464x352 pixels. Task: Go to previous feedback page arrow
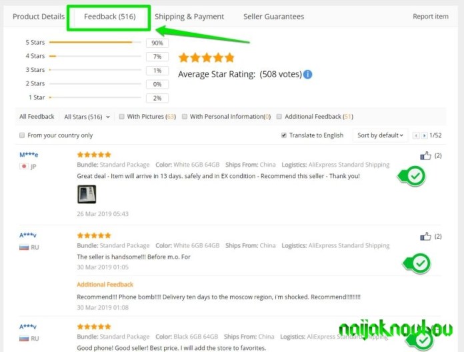click(x=416, y=135)
